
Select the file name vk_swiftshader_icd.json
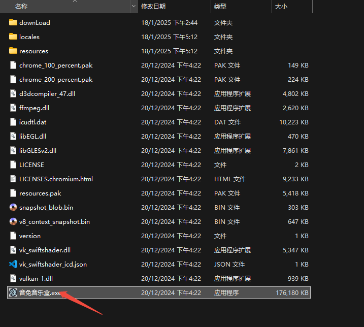click(53, 265)
